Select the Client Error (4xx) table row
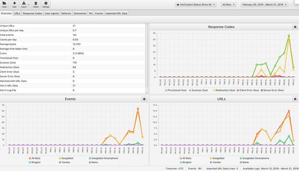Viewport: 299px width, 171px height. point(73,72)
